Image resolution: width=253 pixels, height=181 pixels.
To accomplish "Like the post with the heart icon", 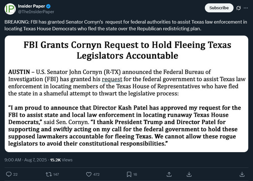I will tap(89, 174).
